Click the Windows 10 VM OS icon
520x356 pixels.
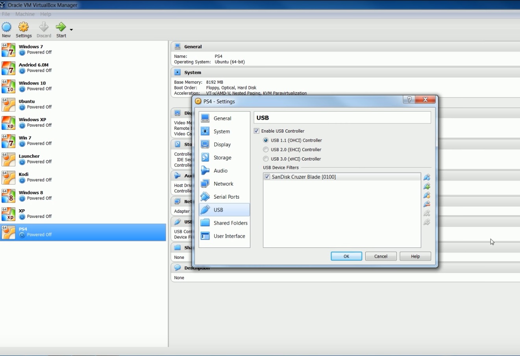click(8, 86)
